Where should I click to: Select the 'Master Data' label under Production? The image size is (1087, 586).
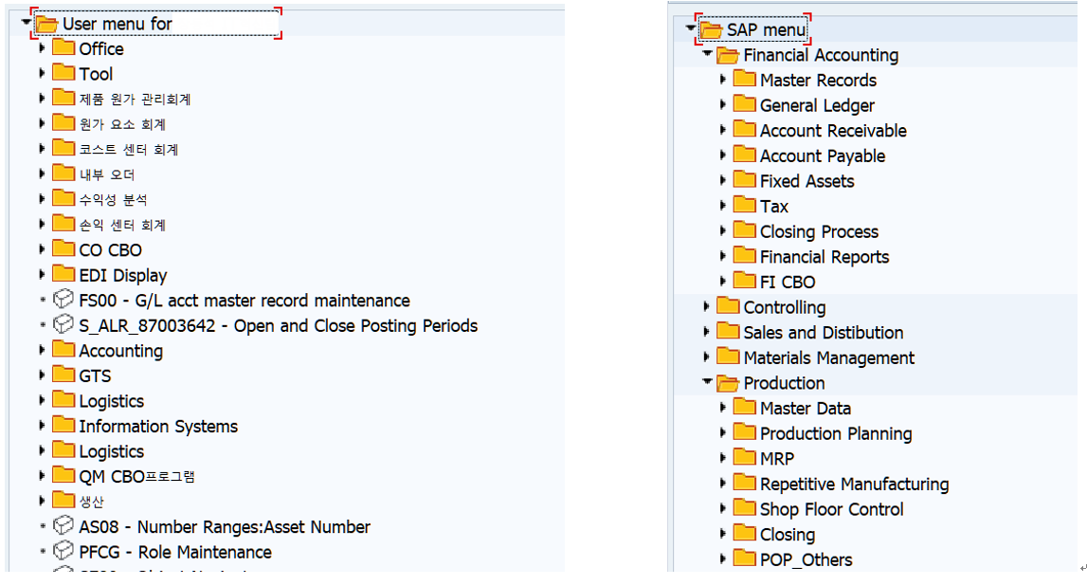pos(806,408)
